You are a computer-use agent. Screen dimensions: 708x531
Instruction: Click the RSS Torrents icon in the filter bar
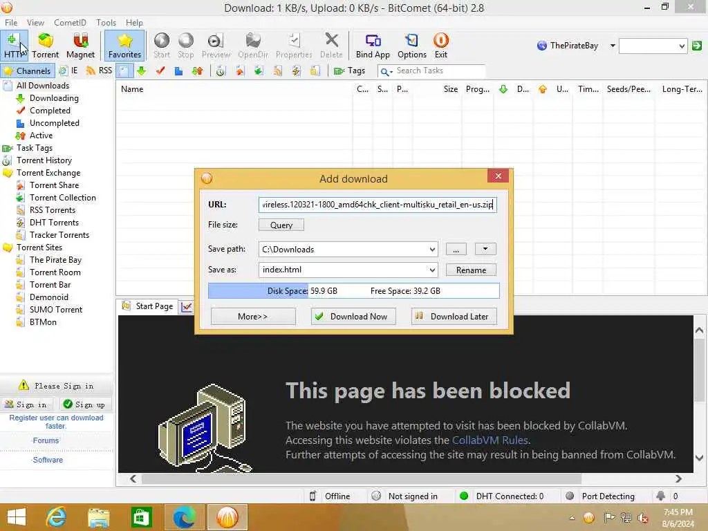click(x=277, y=71)
